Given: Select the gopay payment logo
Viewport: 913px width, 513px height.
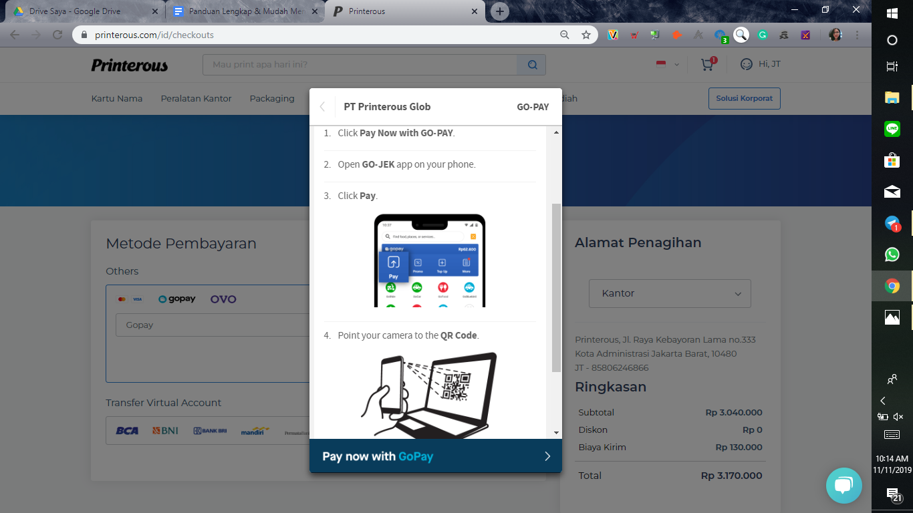Looking at the screenshot, I should (x=177, y=299).
